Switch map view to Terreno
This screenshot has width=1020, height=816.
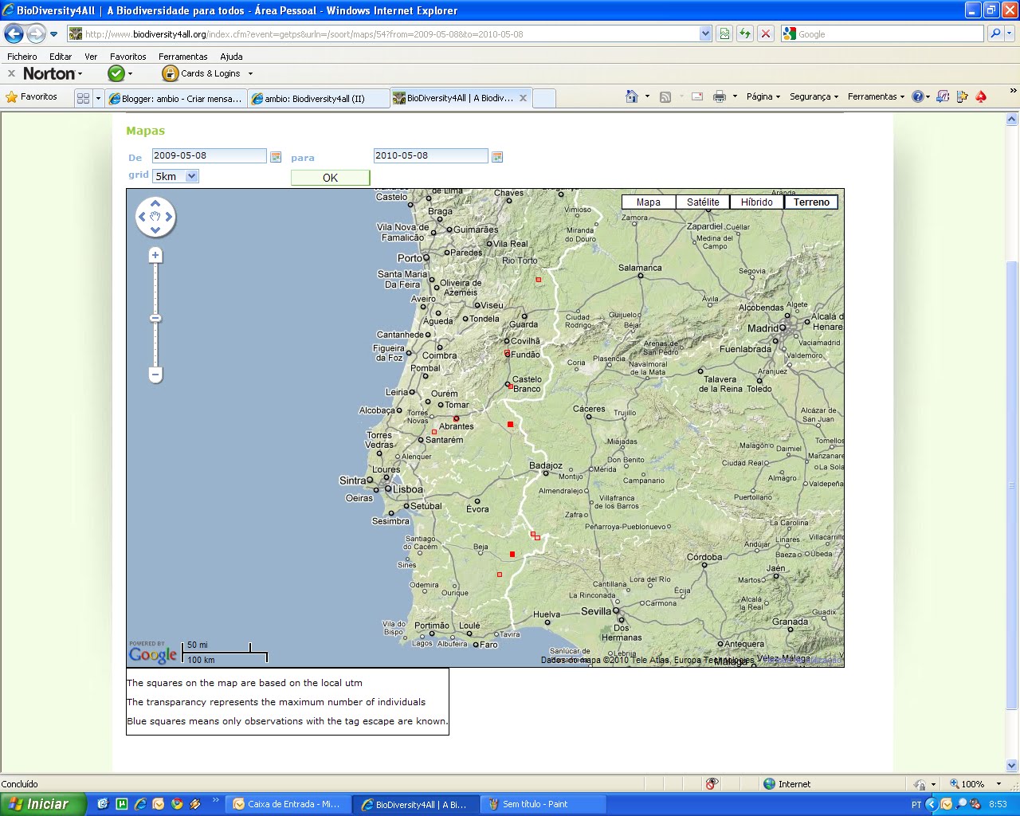tap(811, 202)
